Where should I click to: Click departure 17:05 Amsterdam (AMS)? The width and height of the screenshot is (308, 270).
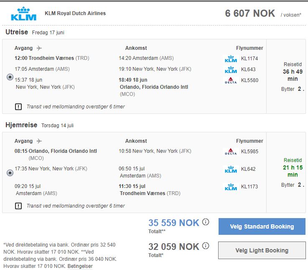click(42, 69)
